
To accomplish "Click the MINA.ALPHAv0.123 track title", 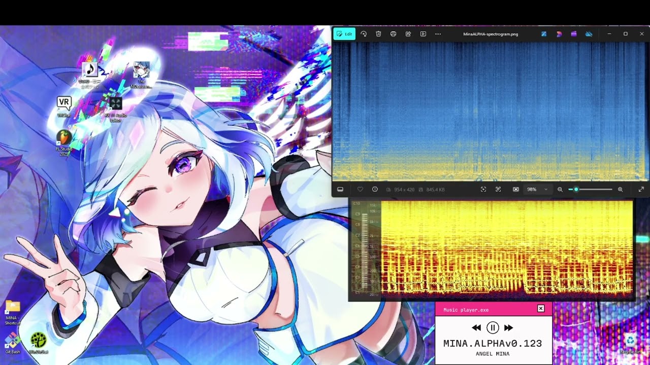I will (x=493, y=343).
